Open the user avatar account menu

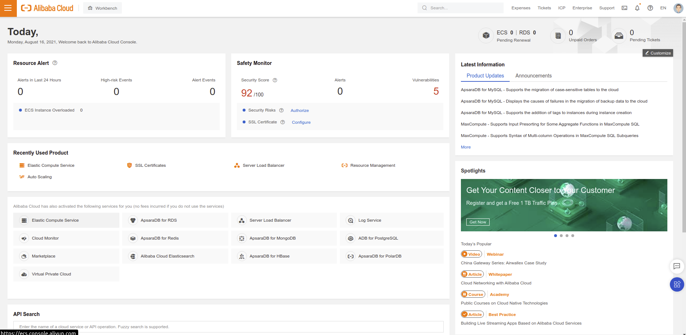point(678,8)
